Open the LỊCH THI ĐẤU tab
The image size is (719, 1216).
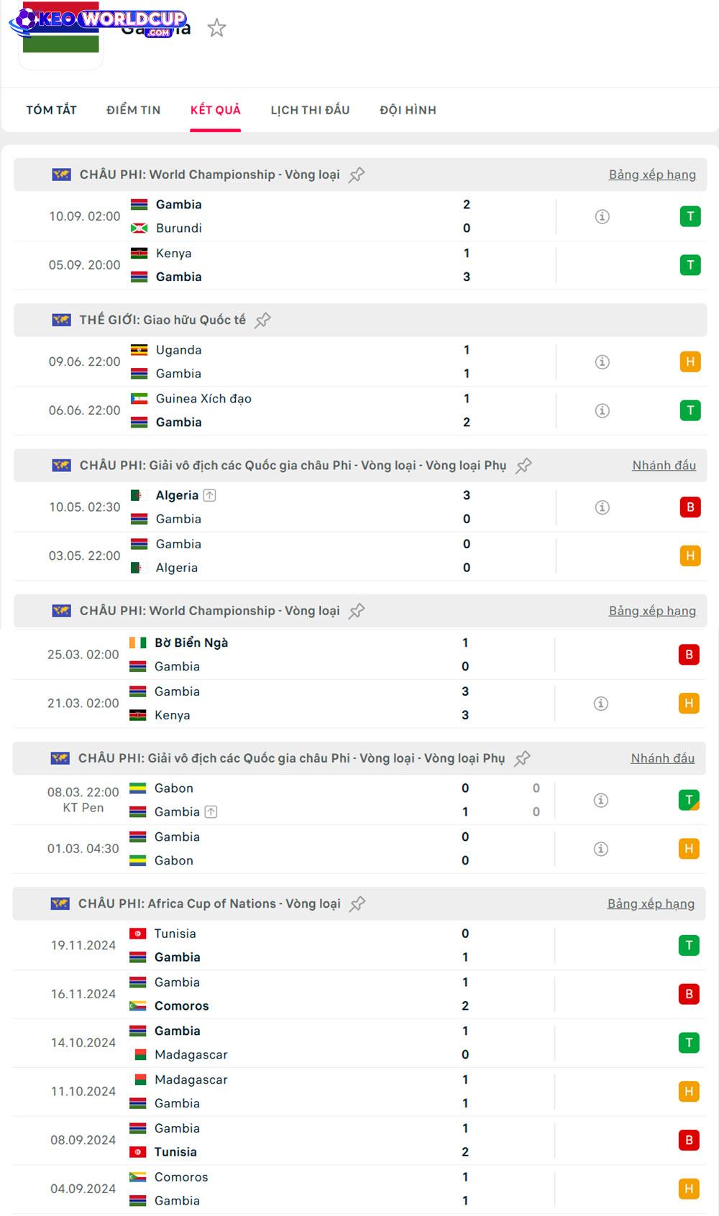click(310, 110)
